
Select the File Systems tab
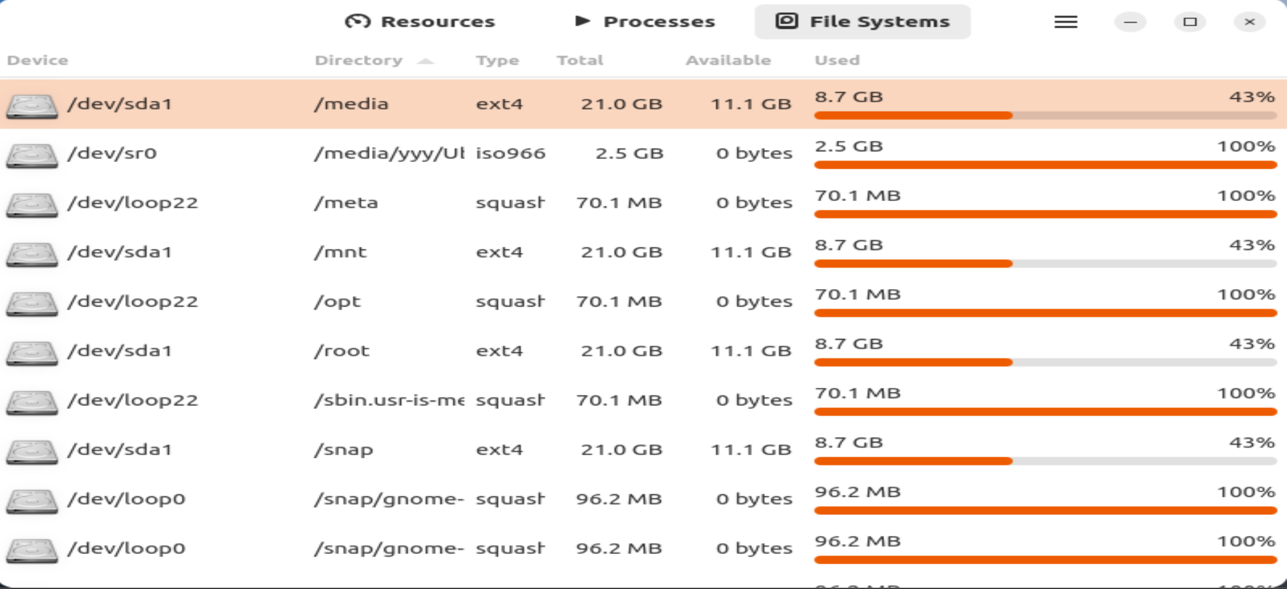862,22
